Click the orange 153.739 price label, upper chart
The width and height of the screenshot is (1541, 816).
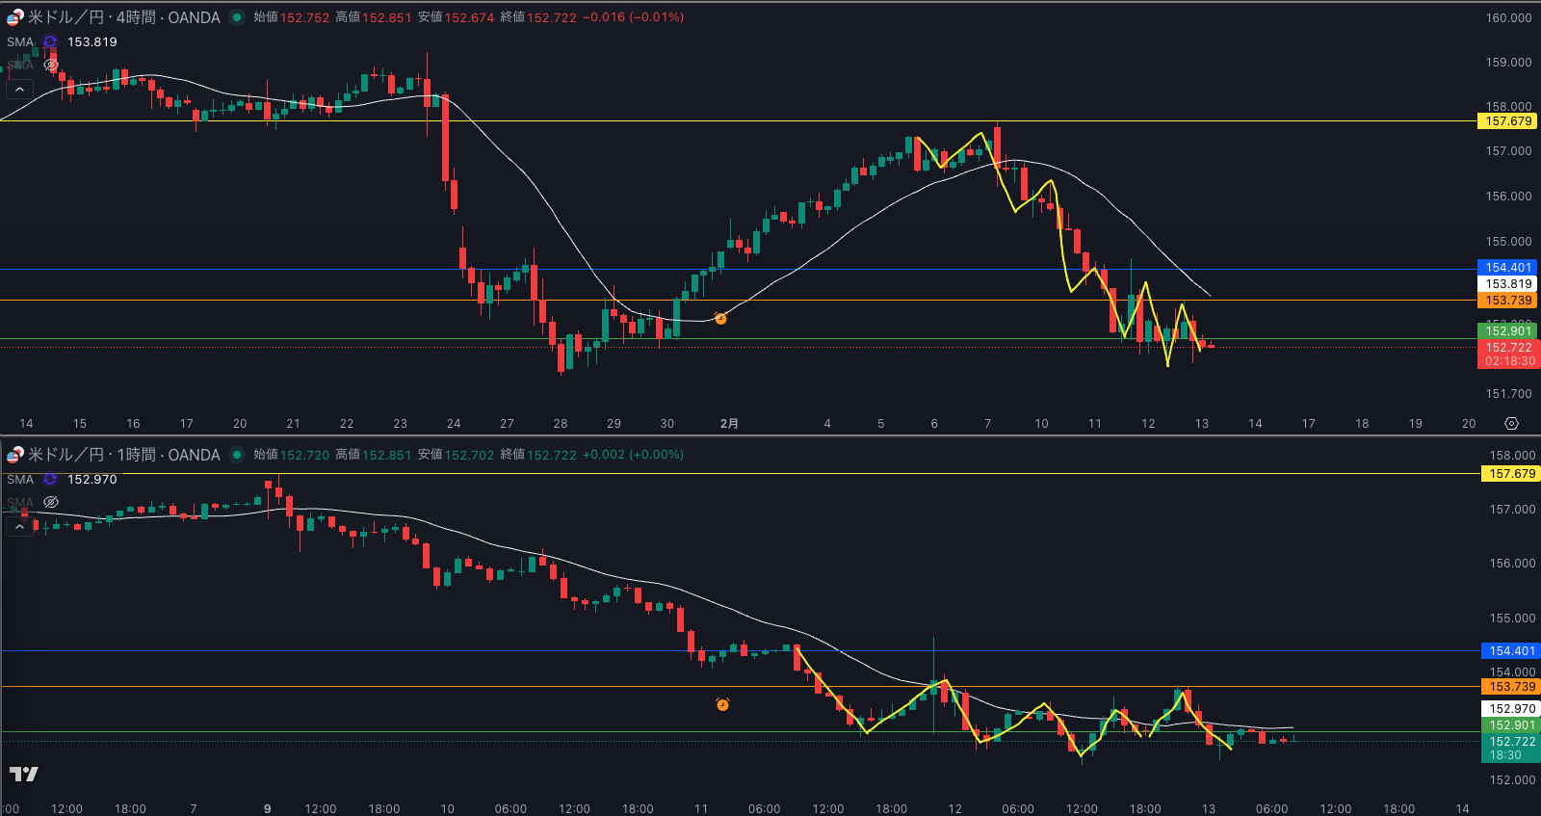(x=1507, y=301)
